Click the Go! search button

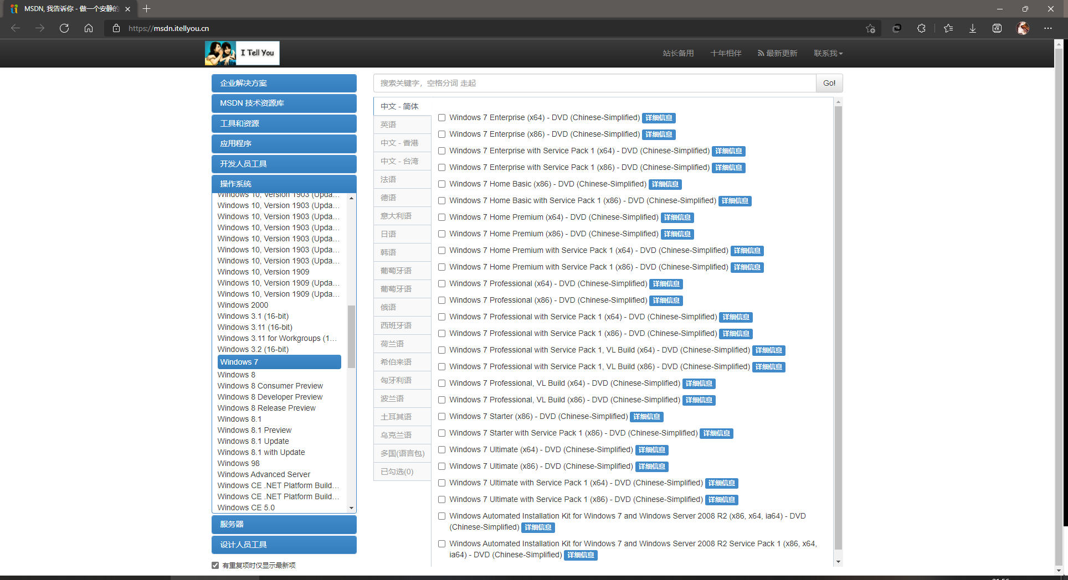[829, 83]
